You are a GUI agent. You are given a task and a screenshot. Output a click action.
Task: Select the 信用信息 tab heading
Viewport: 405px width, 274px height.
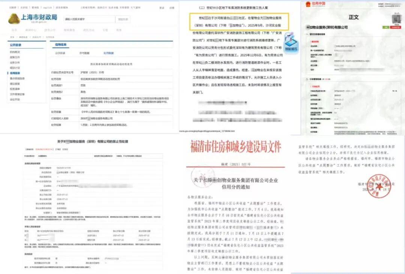[61, 45]
